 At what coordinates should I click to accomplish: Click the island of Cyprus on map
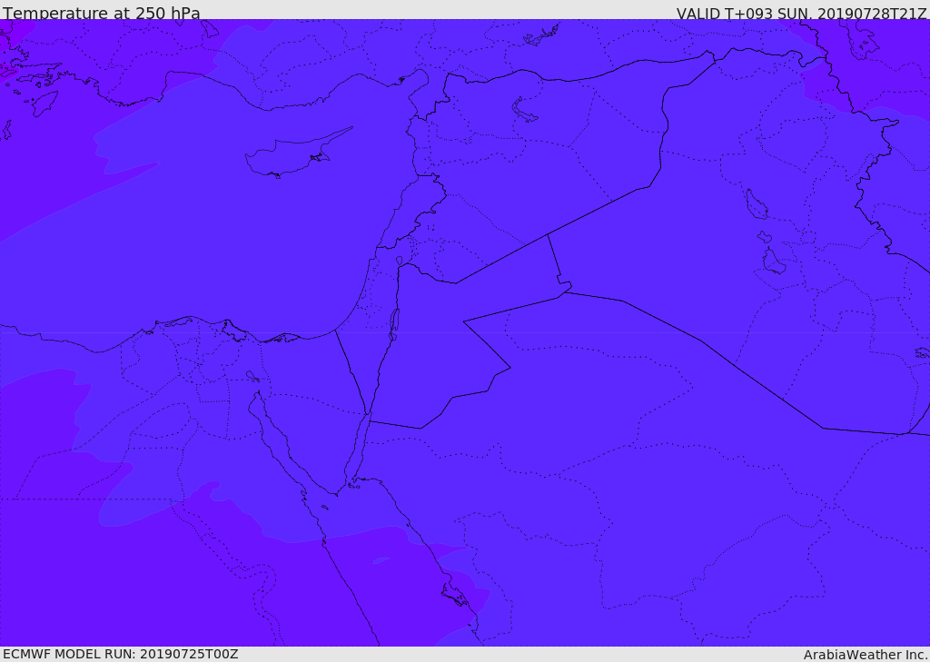coord(297,153)
